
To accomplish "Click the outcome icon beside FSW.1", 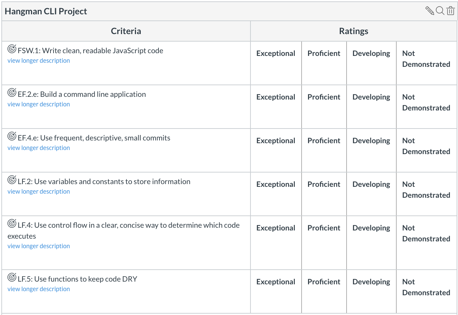I will [12, 49].
